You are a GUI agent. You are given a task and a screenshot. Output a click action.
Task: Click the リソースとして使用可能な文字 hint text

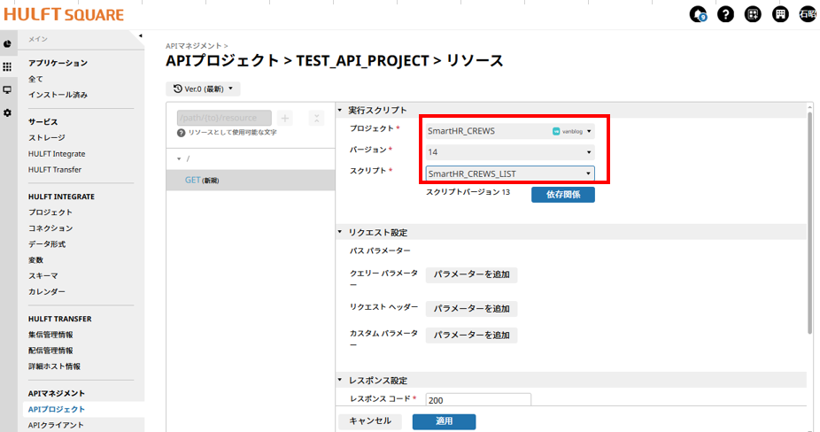[232, 133]
